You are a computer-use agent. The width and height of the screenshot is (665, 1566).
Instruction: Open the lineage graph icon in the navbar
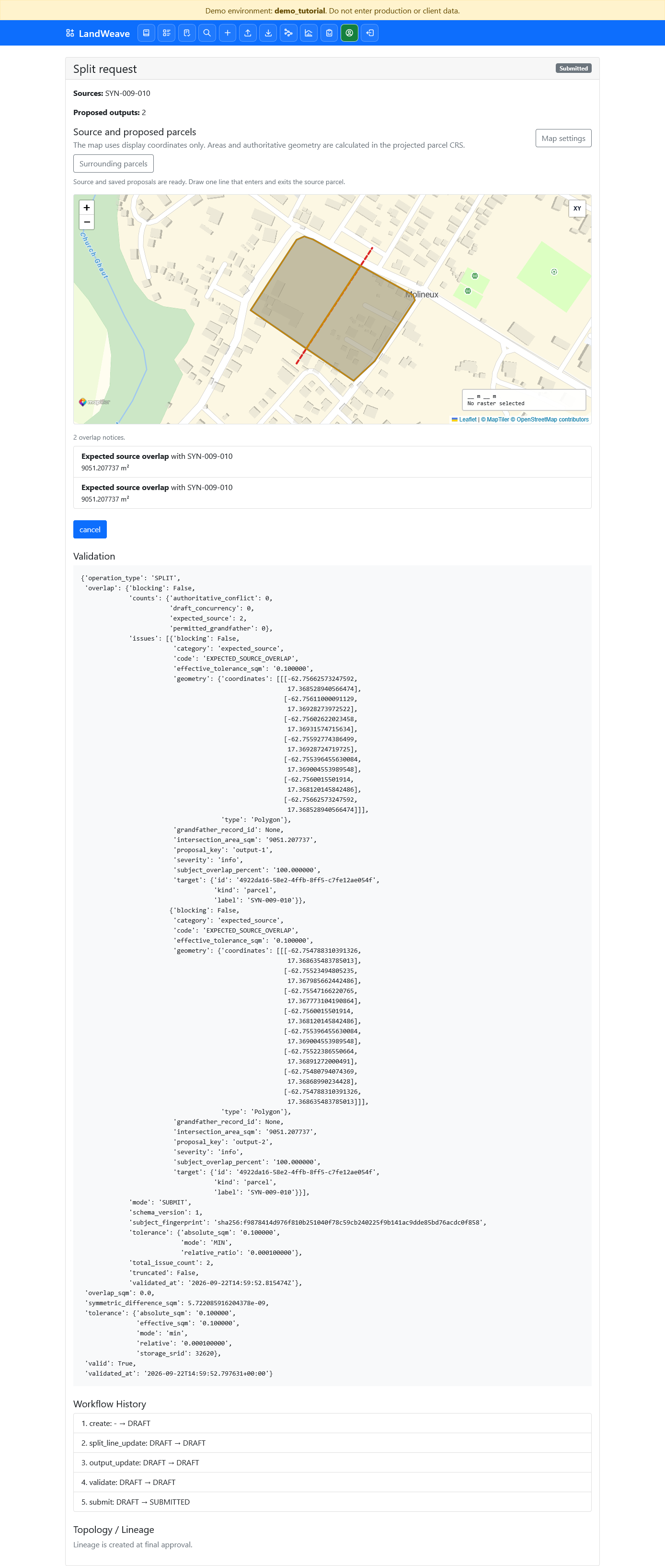click(x=288, y=33)
